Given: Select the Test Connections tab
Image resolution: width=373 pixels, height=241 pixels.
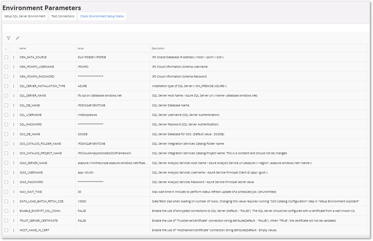Looking at the screenshot, I should click(63, 16).
